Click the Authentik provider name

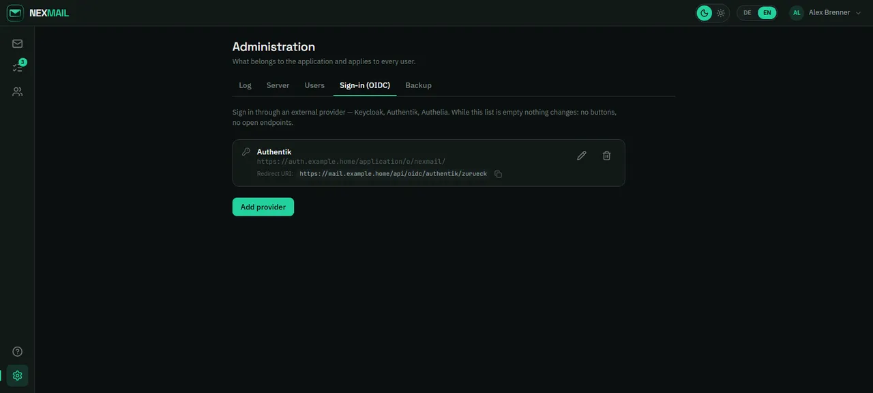point(274,151)
